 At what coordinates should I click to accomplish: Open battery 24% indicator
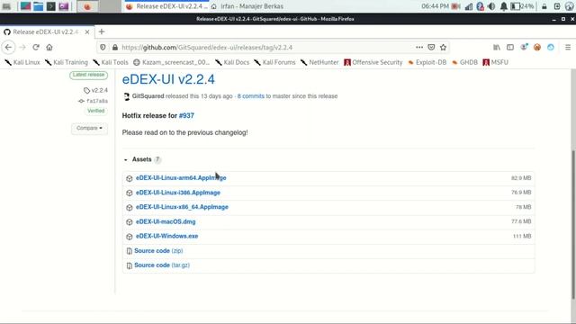(x=522, y=6)
